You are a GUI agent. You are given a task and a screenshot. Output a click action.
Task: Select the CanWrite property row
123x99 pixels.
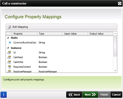[x=60, y=62]
